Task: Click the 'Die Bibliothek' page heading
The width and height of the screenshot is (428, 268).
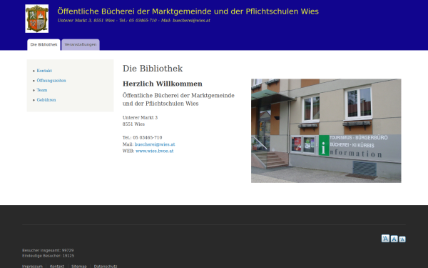Action: [153, 69]
